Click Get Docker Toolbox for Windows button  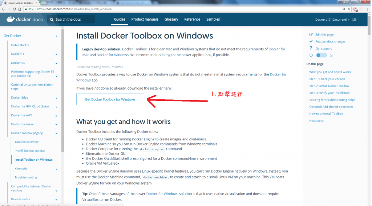click(110, 99)
